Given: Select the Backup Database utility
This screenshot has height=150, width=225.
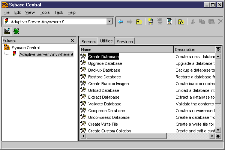Looking at the screenshot, I should 104,70.
